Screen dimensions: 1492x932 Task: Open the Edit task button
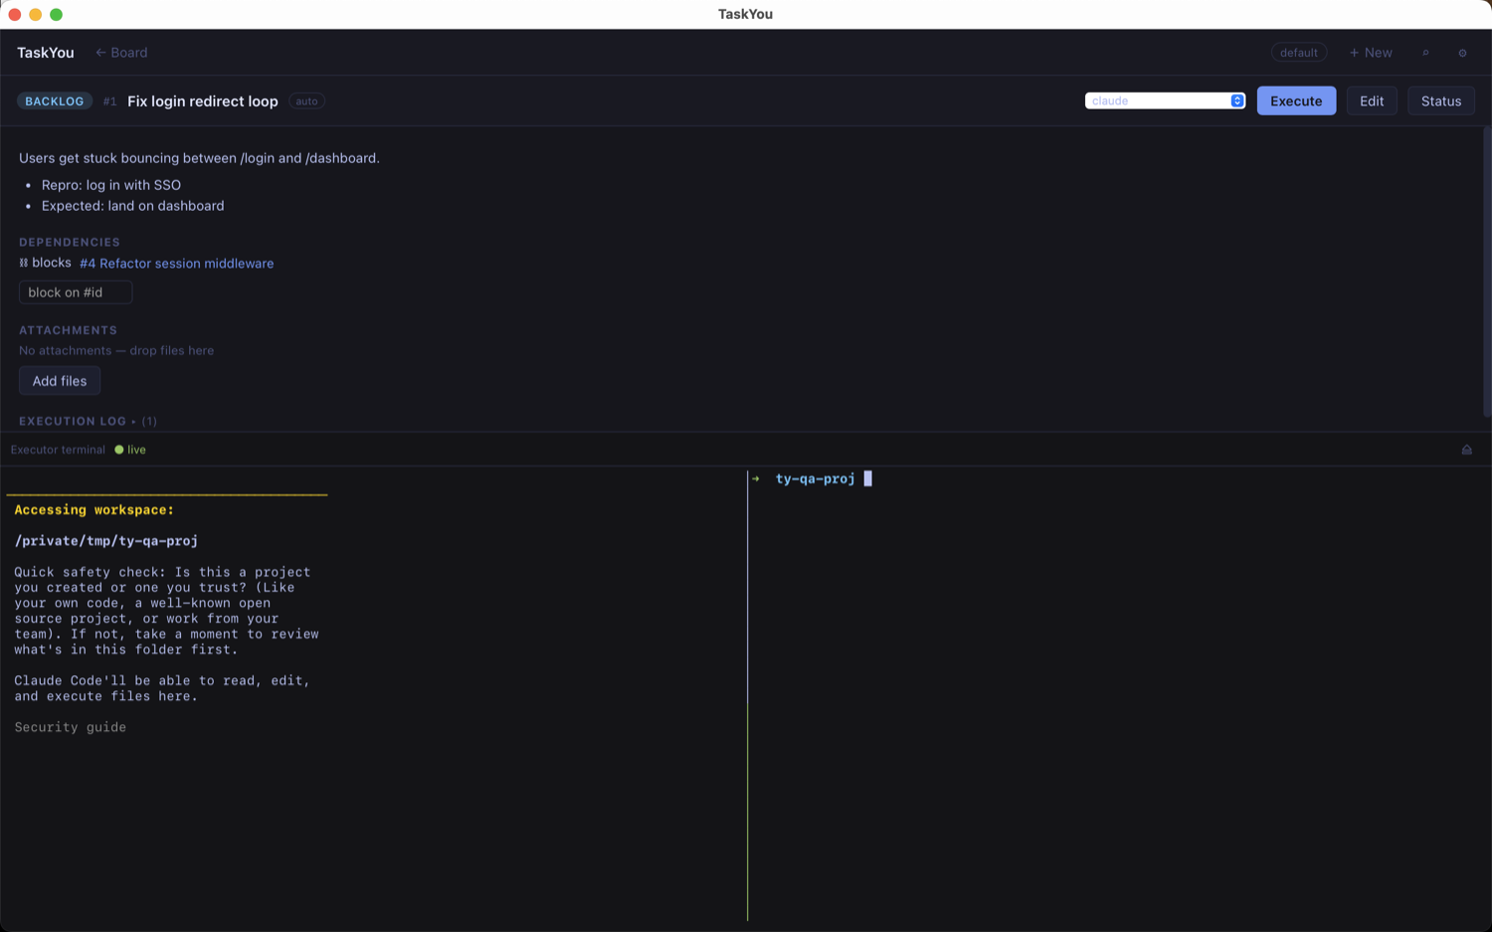click(x=1372, y=100)
